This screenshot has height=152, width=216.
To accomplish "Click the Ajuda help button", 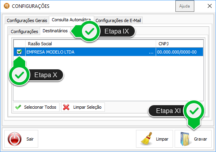I will 185,6.
